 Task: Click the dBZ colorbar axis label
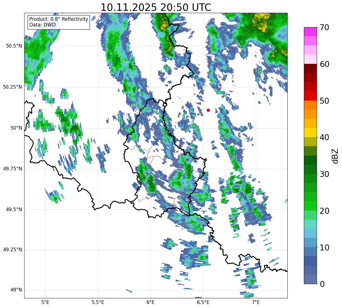point(335,156)
